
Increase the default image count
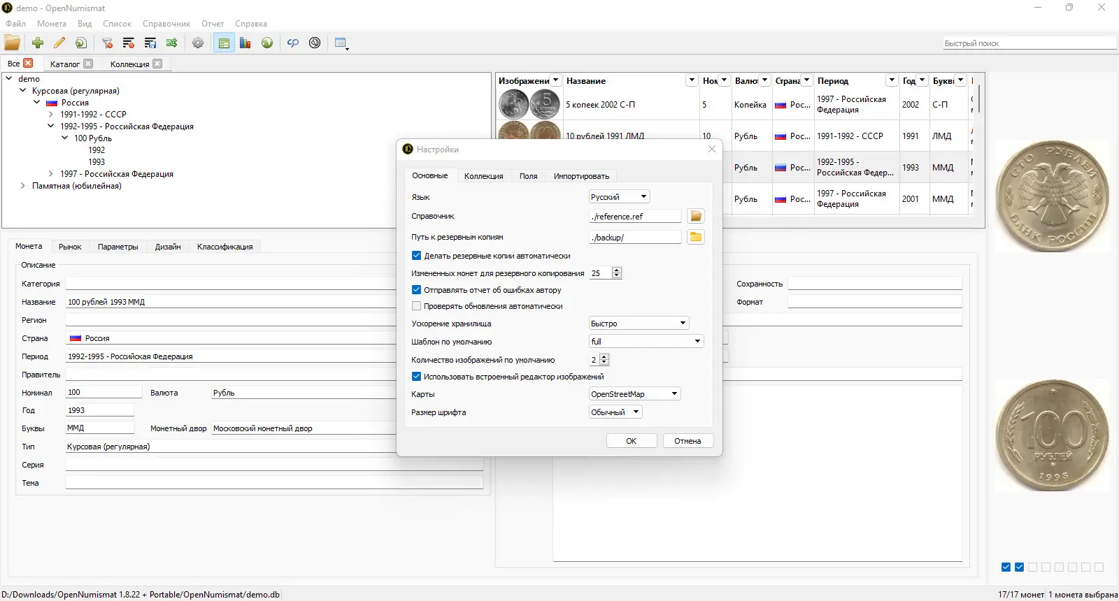point(604,356)
